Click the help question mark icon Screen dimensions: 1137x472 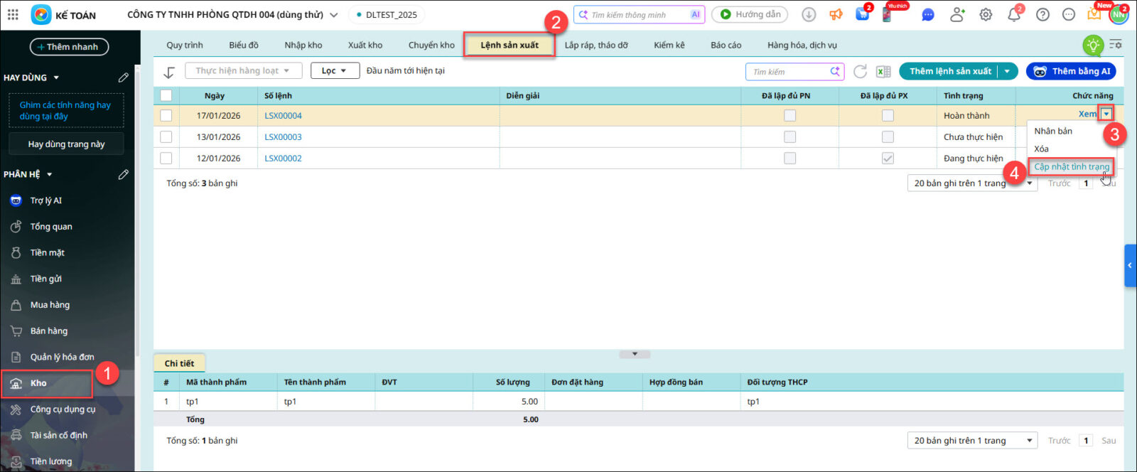pos(1042,14)
